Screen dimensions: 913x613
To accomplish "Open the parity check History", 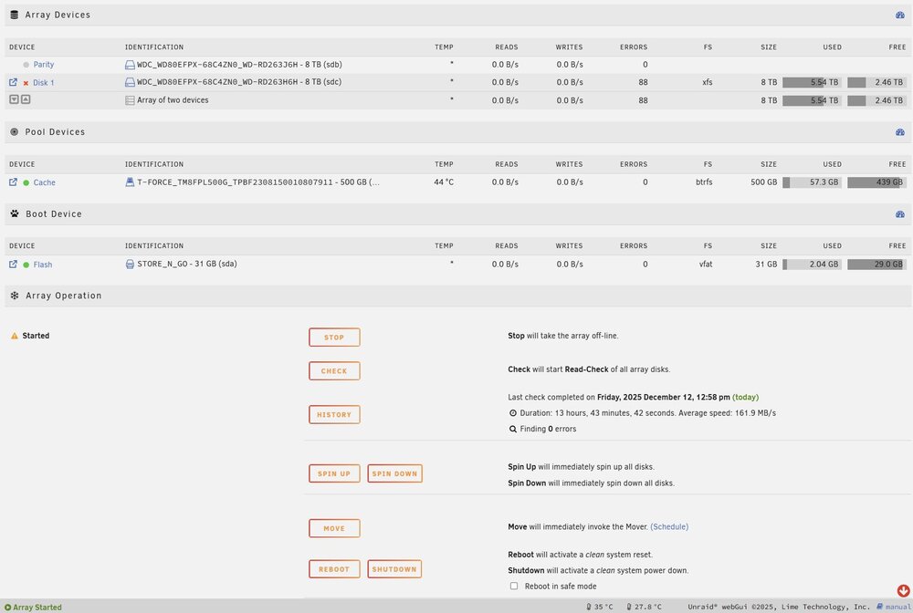I will point(334,415).
